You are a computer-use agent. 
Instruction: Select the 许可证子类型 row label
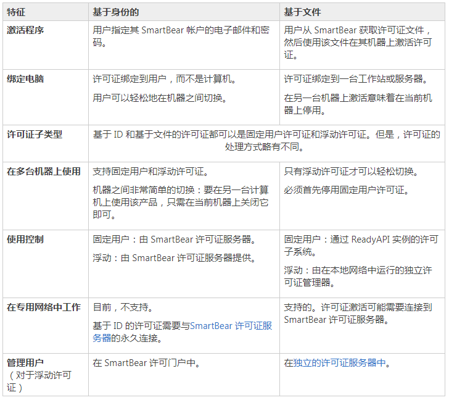35,134
